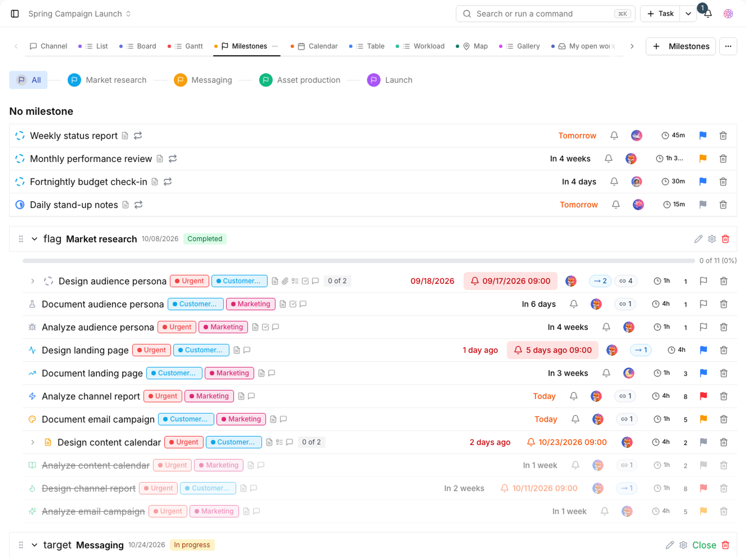Toggle status icon of Design audience persona
The height and width of the screenshot is (557, 746).
pos(48,281)
